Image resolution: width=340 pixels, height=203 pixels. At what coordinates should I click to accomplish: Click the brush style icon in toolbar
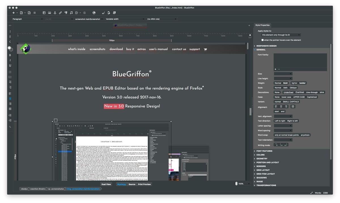pyautogui.click(x=103, y=13)
